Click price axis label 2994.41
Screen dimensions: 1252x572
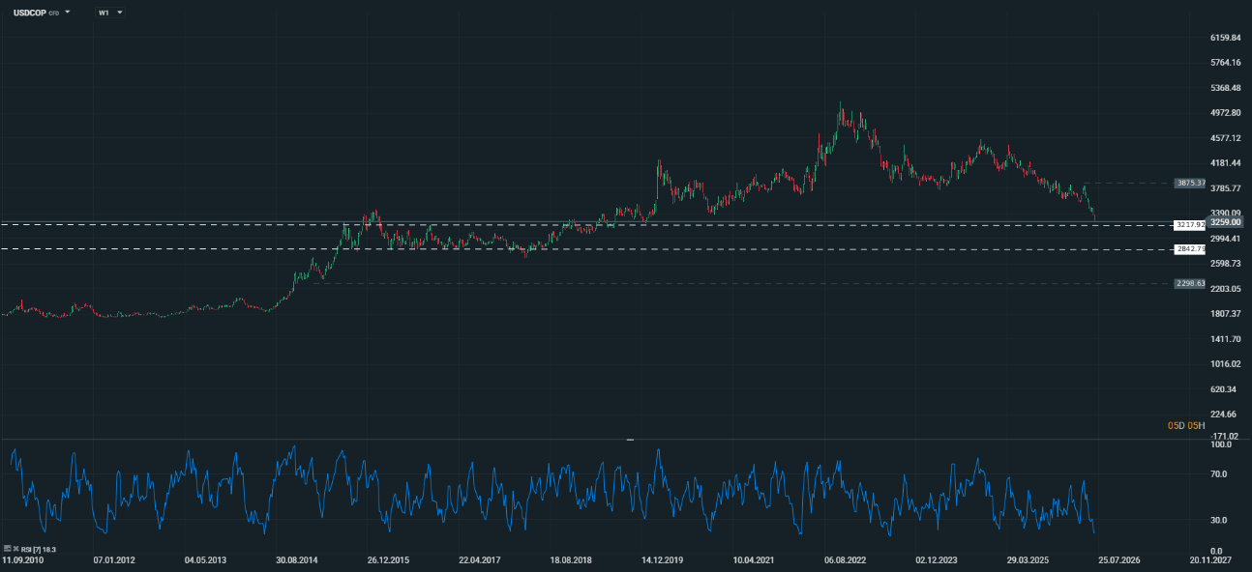(1225, 239)
